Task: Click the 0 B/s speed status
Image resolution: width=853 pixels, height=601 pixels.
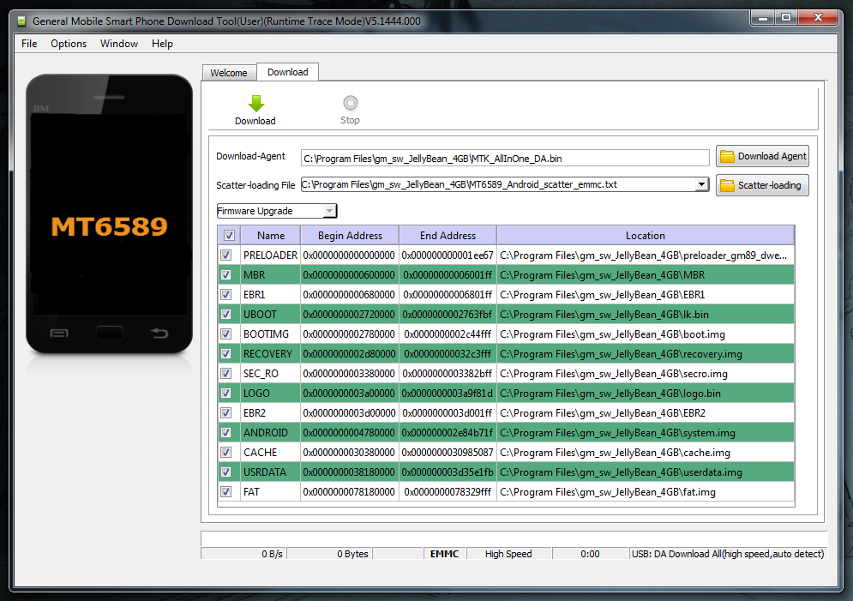Action: click(x=243, y=554)
